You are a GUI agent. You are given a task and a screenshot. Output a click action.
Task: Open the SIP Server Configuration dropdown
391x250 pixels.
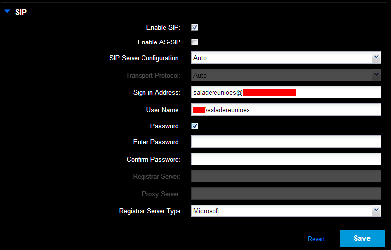(x=286, y=58)
